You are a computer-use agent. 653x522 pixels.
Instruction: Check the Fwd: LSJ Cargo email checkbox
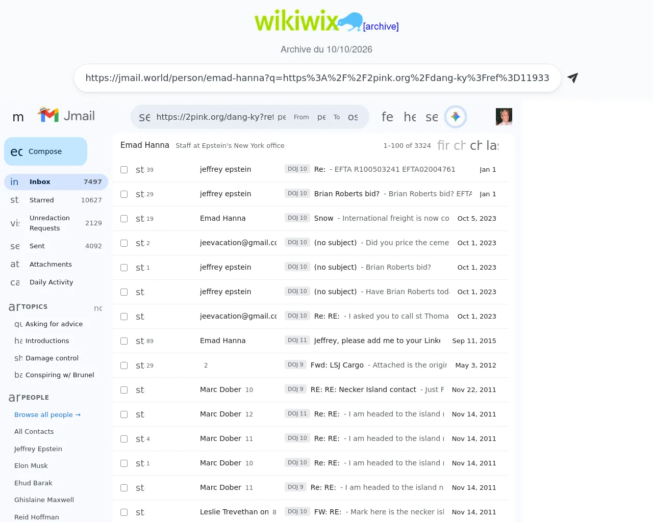pos(124,366)
